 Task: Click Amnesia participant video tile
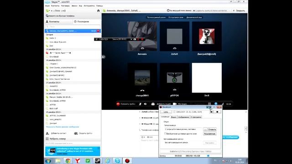[142, 36]
